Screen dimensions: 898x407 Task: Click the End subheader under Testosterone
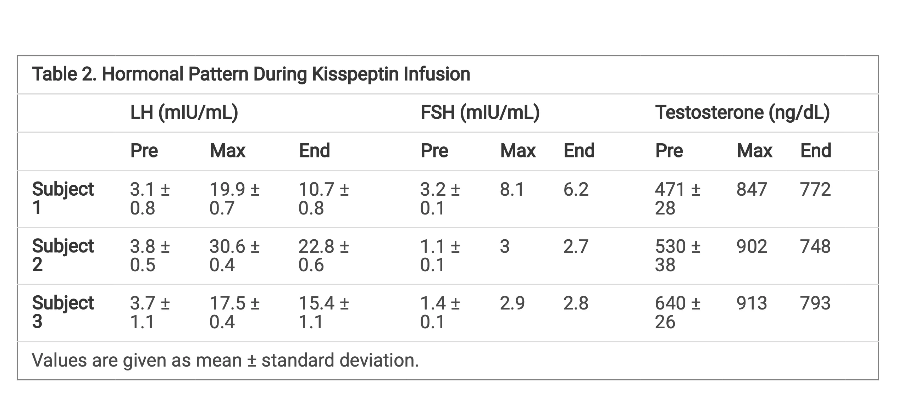click(x=815, y=151)
